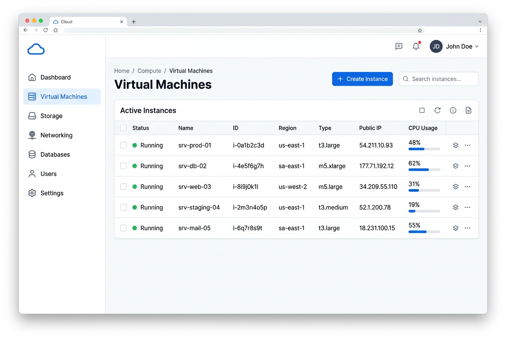This screenshot has width=506, height=339.
Task: Show more options for srv-mail-05
Action: tap(468, 228)
